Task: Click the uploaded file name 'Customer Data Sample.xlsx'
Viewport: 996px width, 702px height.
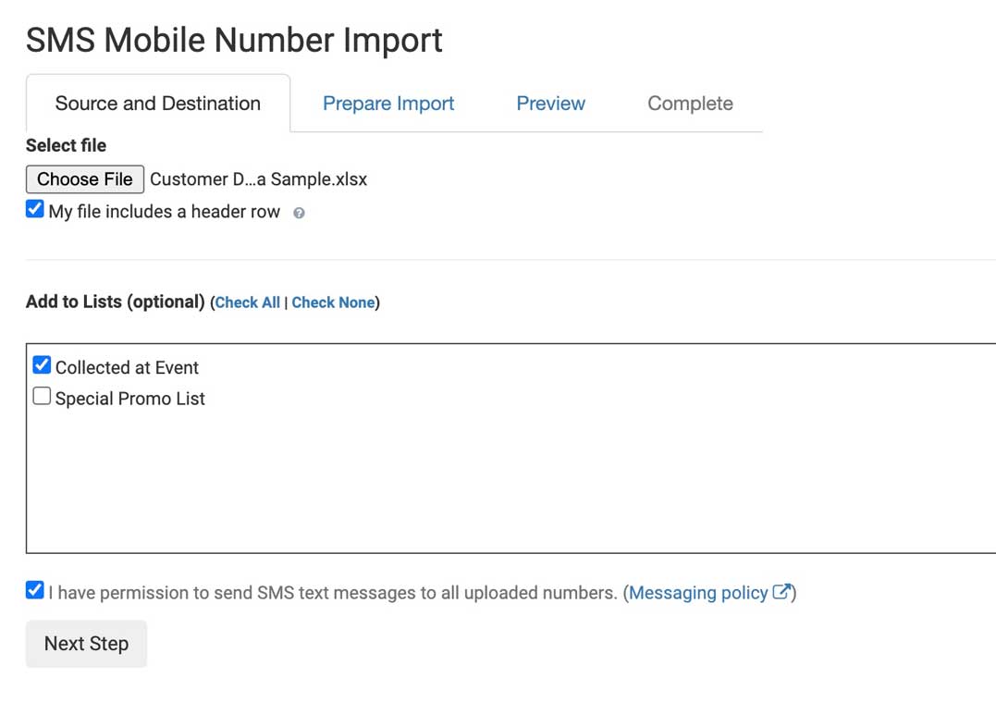Action: click(256, 179)
